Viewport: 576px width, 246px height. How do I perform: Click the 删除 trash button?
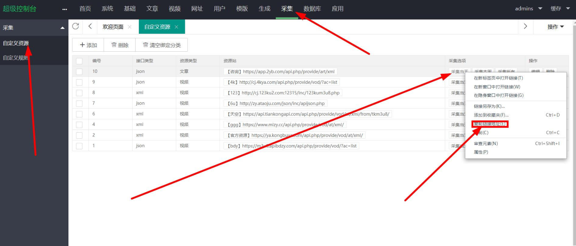pyautogui.click(x=120, y=45)
